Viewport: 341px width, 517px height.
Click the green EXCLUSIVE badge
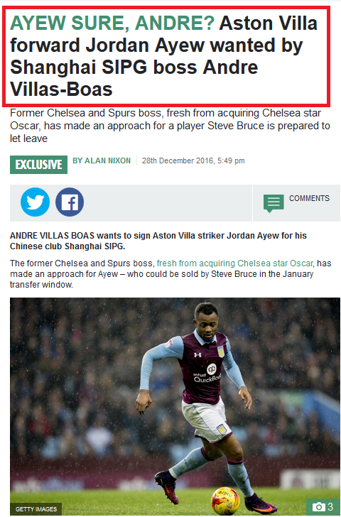point(38,165)
